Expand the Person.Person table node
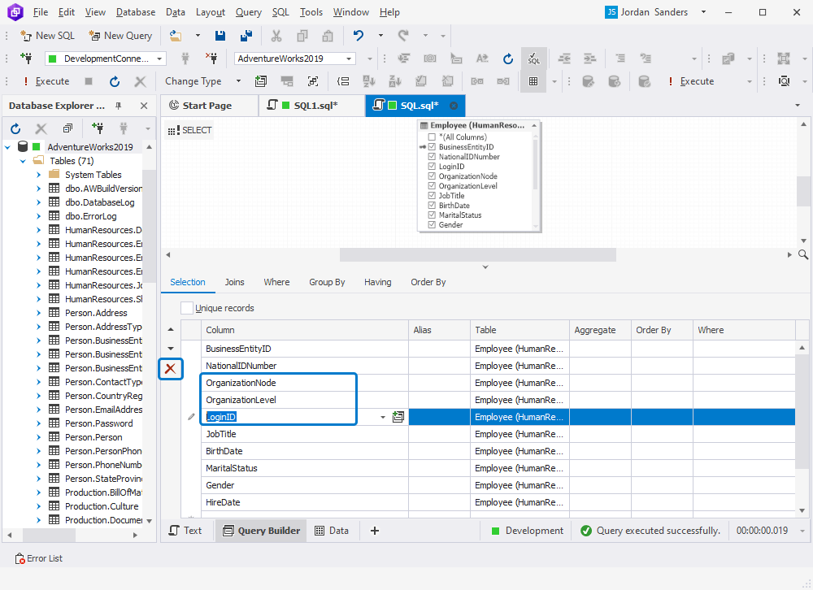Image resolution: width=813 pixels, height=590 pixels. click(37, 436)
